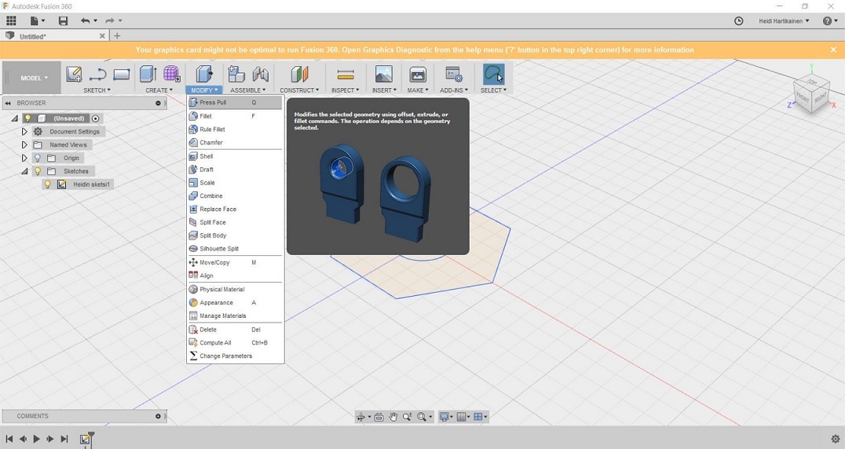
Task: Open the ASSEMBLE dropdown menu
Action: click(248, 90)
